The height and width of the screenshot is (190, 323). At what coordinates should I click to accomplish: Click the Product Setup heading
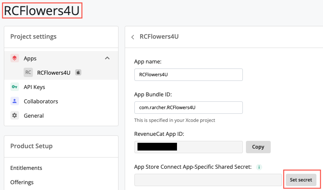(x=31, y=146)
